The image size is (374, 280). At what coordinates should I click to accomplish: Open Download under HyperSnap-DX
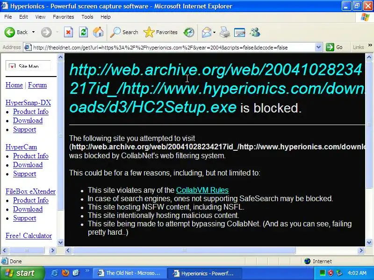28,120
